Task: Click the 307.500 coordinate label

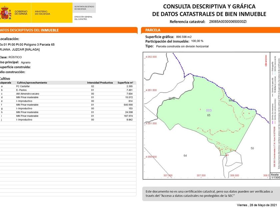Action: coord(201,176)
